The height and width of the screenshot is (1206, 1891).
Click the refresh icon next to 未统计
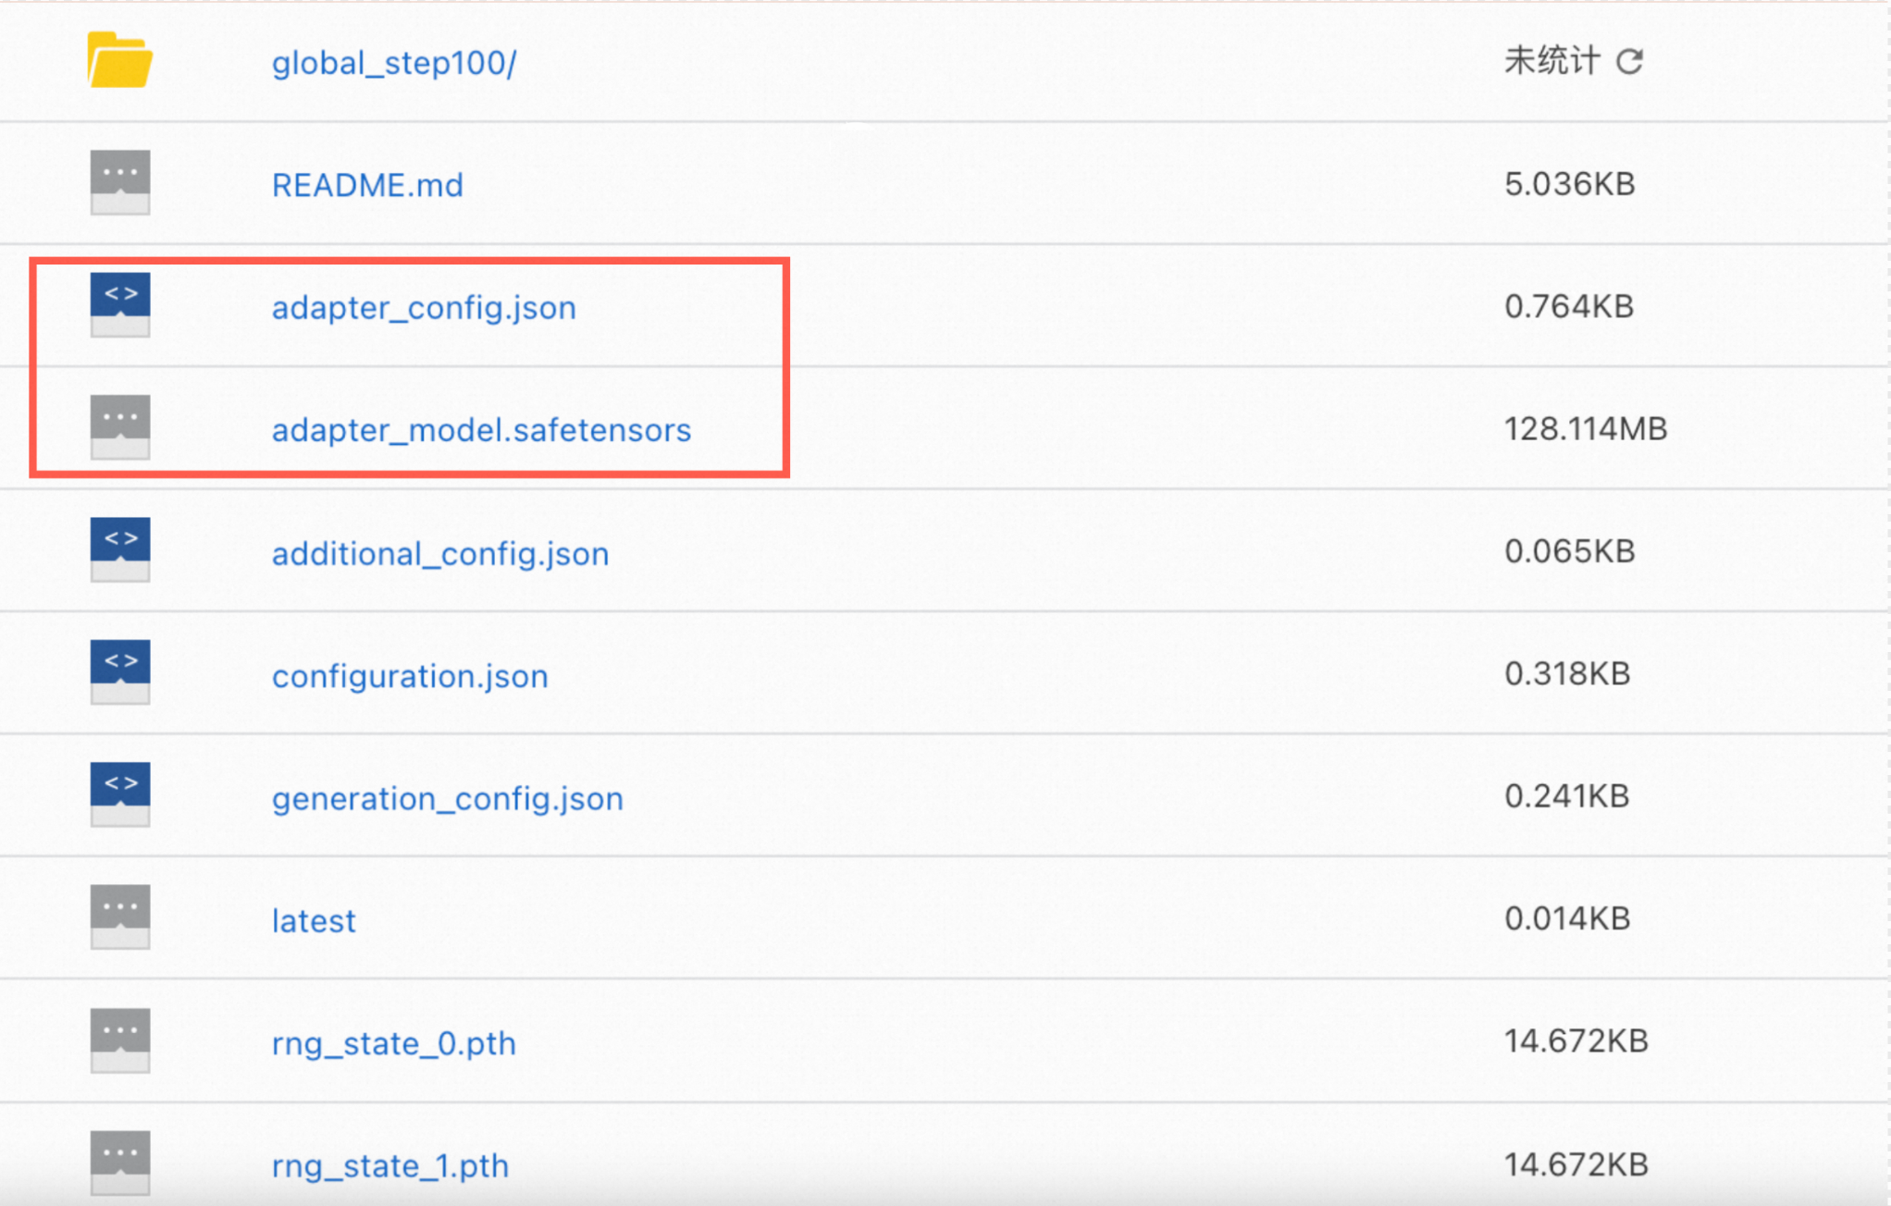point(1629,62)
